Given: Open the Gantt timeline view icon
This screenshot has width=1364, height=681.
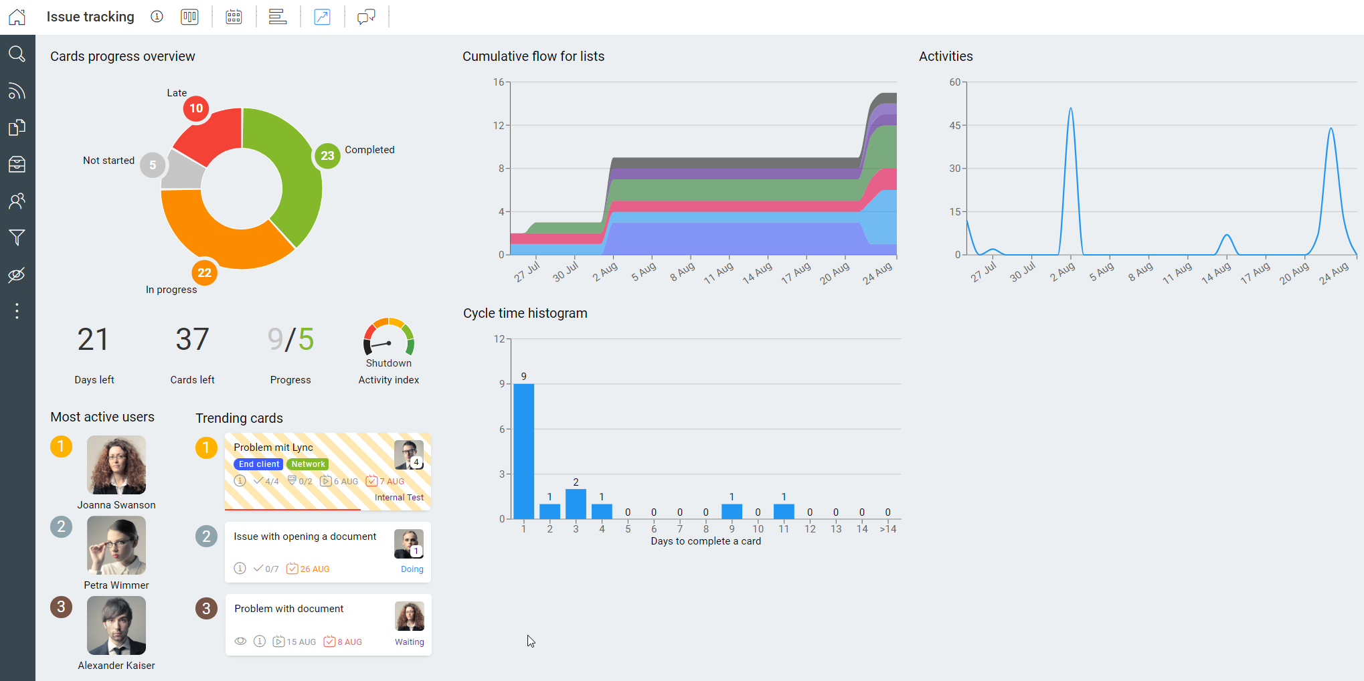Looking at the screenshot, I should tap(278, 17).
